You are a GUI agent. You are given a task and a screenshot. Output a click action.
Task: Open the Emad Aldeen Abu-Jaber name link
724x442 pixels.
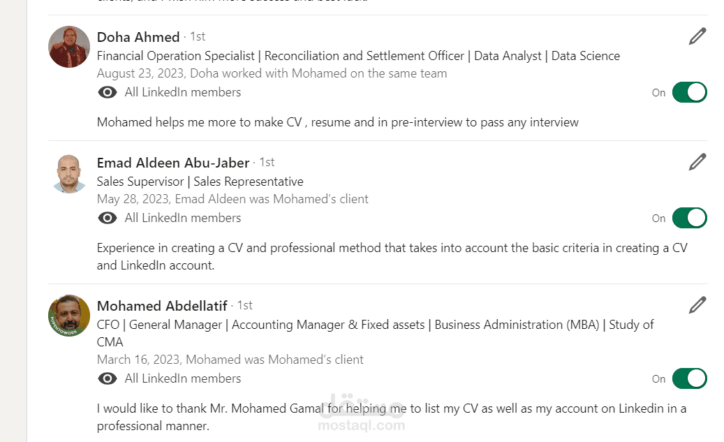(173, 163)
